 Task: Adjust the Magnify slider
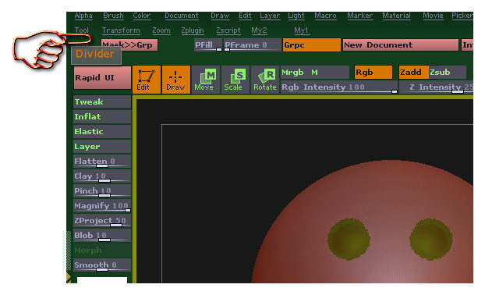[102, 206]
